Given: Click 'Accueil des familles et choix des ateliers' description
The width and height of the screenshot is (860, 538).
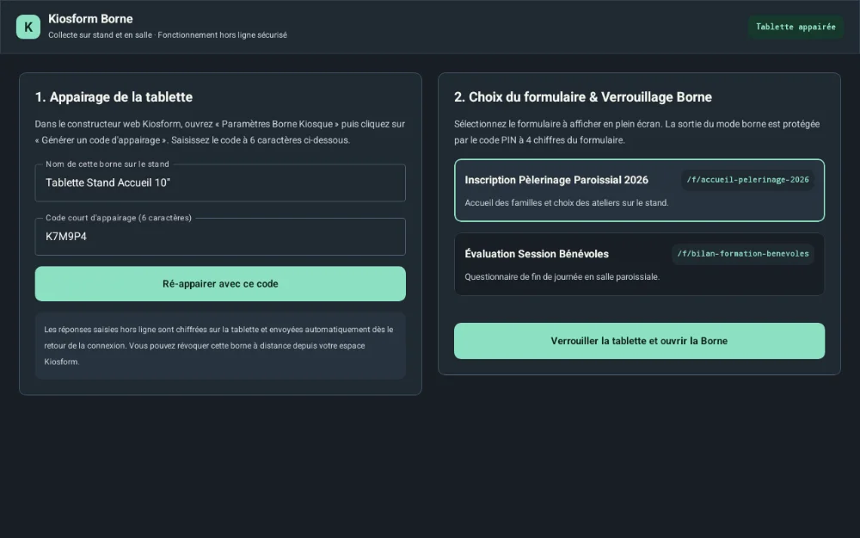Looking at the screenshot, I should click(x=567, y=202).
